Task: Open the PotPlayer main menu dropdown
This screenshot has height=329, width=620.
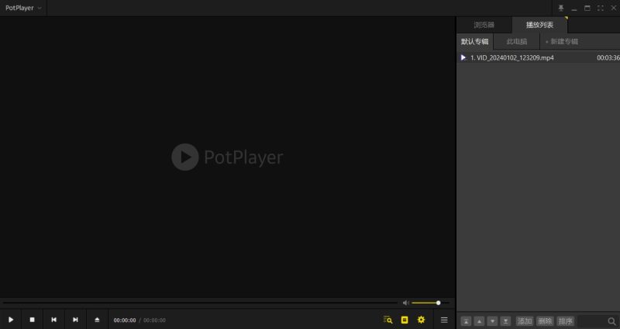Action: point(23,8)
